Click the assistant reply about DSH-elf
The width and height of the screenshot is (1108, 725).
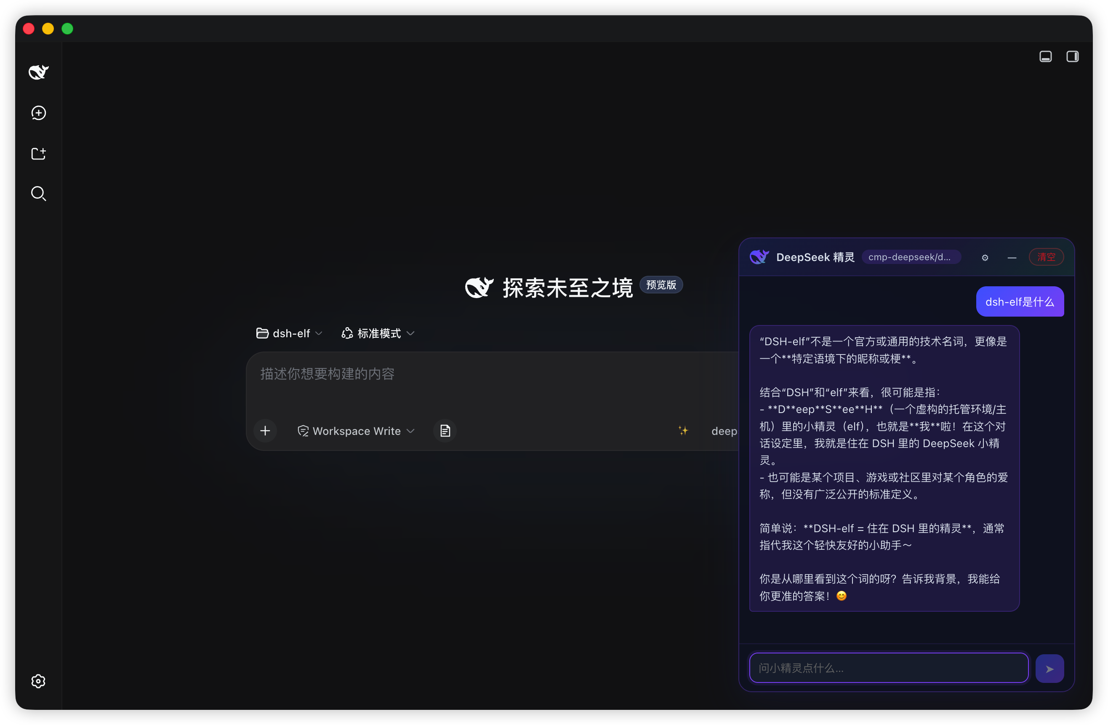click(884, 468)
